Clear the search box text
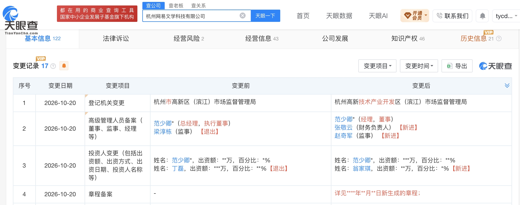The image size is (520, 205). click(242, 16)
